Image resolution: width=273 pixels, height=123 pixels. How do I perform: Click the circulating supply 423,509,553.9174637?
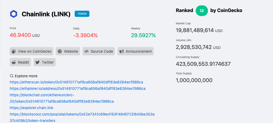[203, 64]
